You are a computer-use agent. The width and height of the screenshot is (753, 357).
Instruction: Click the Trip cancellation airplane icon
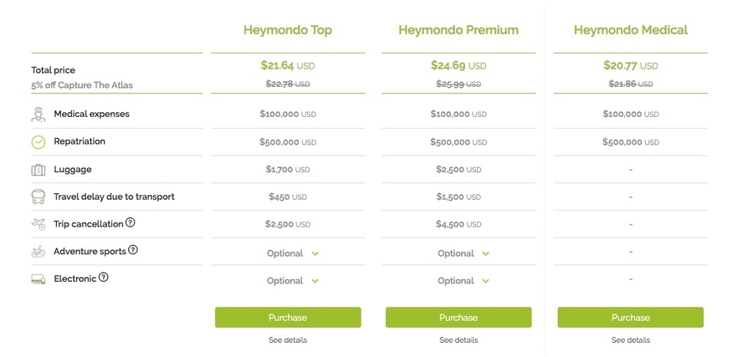(38, 224)
